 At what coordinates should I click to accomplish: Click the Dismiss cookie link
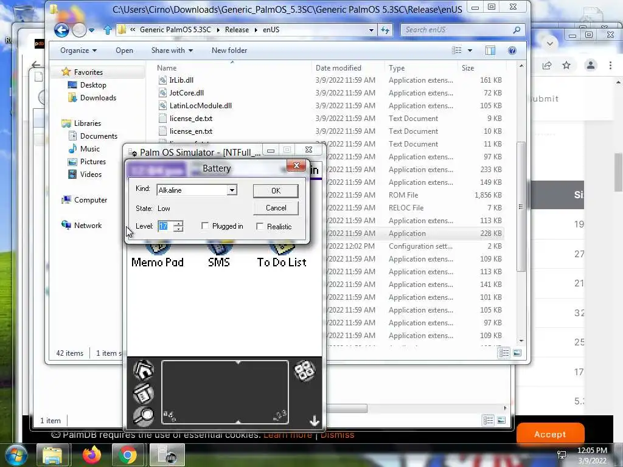pyautogui.click(x=337, y=435)
